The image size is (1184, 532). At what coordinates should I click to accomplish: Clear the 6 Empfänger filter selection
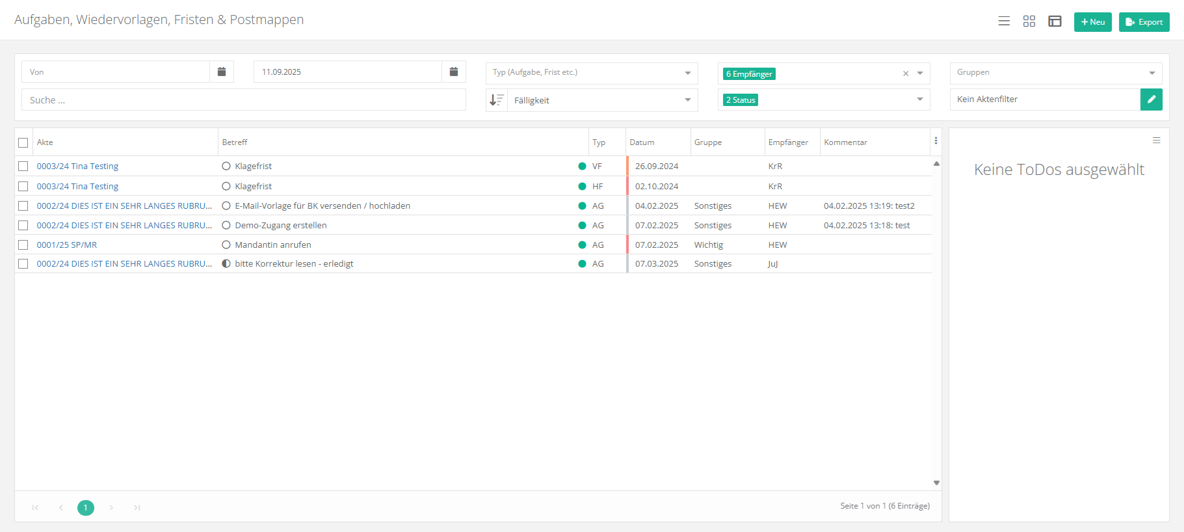(905, 73)
